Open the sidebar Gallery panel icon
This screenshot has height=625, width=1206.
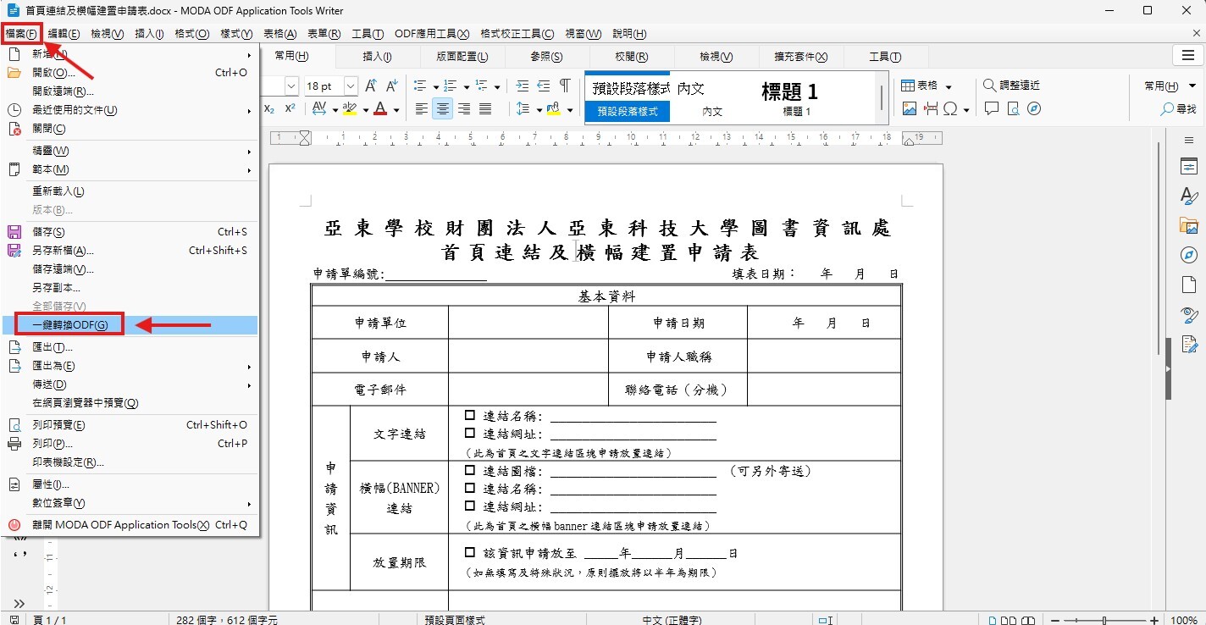coord(1189,226)
